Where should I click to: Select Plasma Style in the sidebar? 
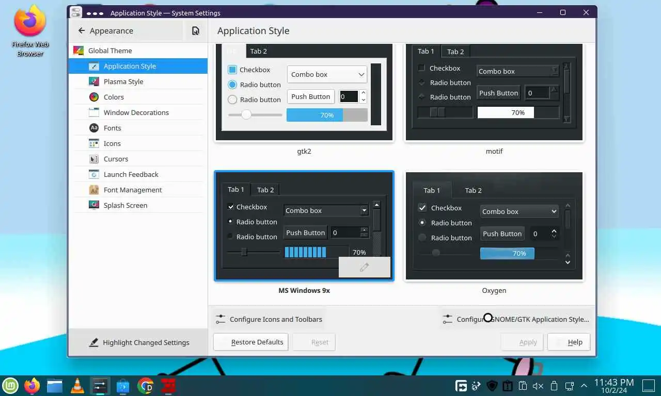tap(138, 81)
